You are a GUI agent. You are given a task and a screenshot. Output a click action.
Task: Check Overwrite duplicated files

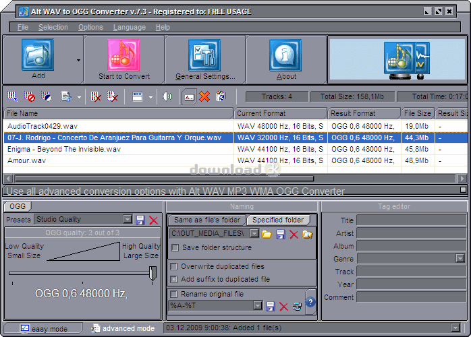173,266
